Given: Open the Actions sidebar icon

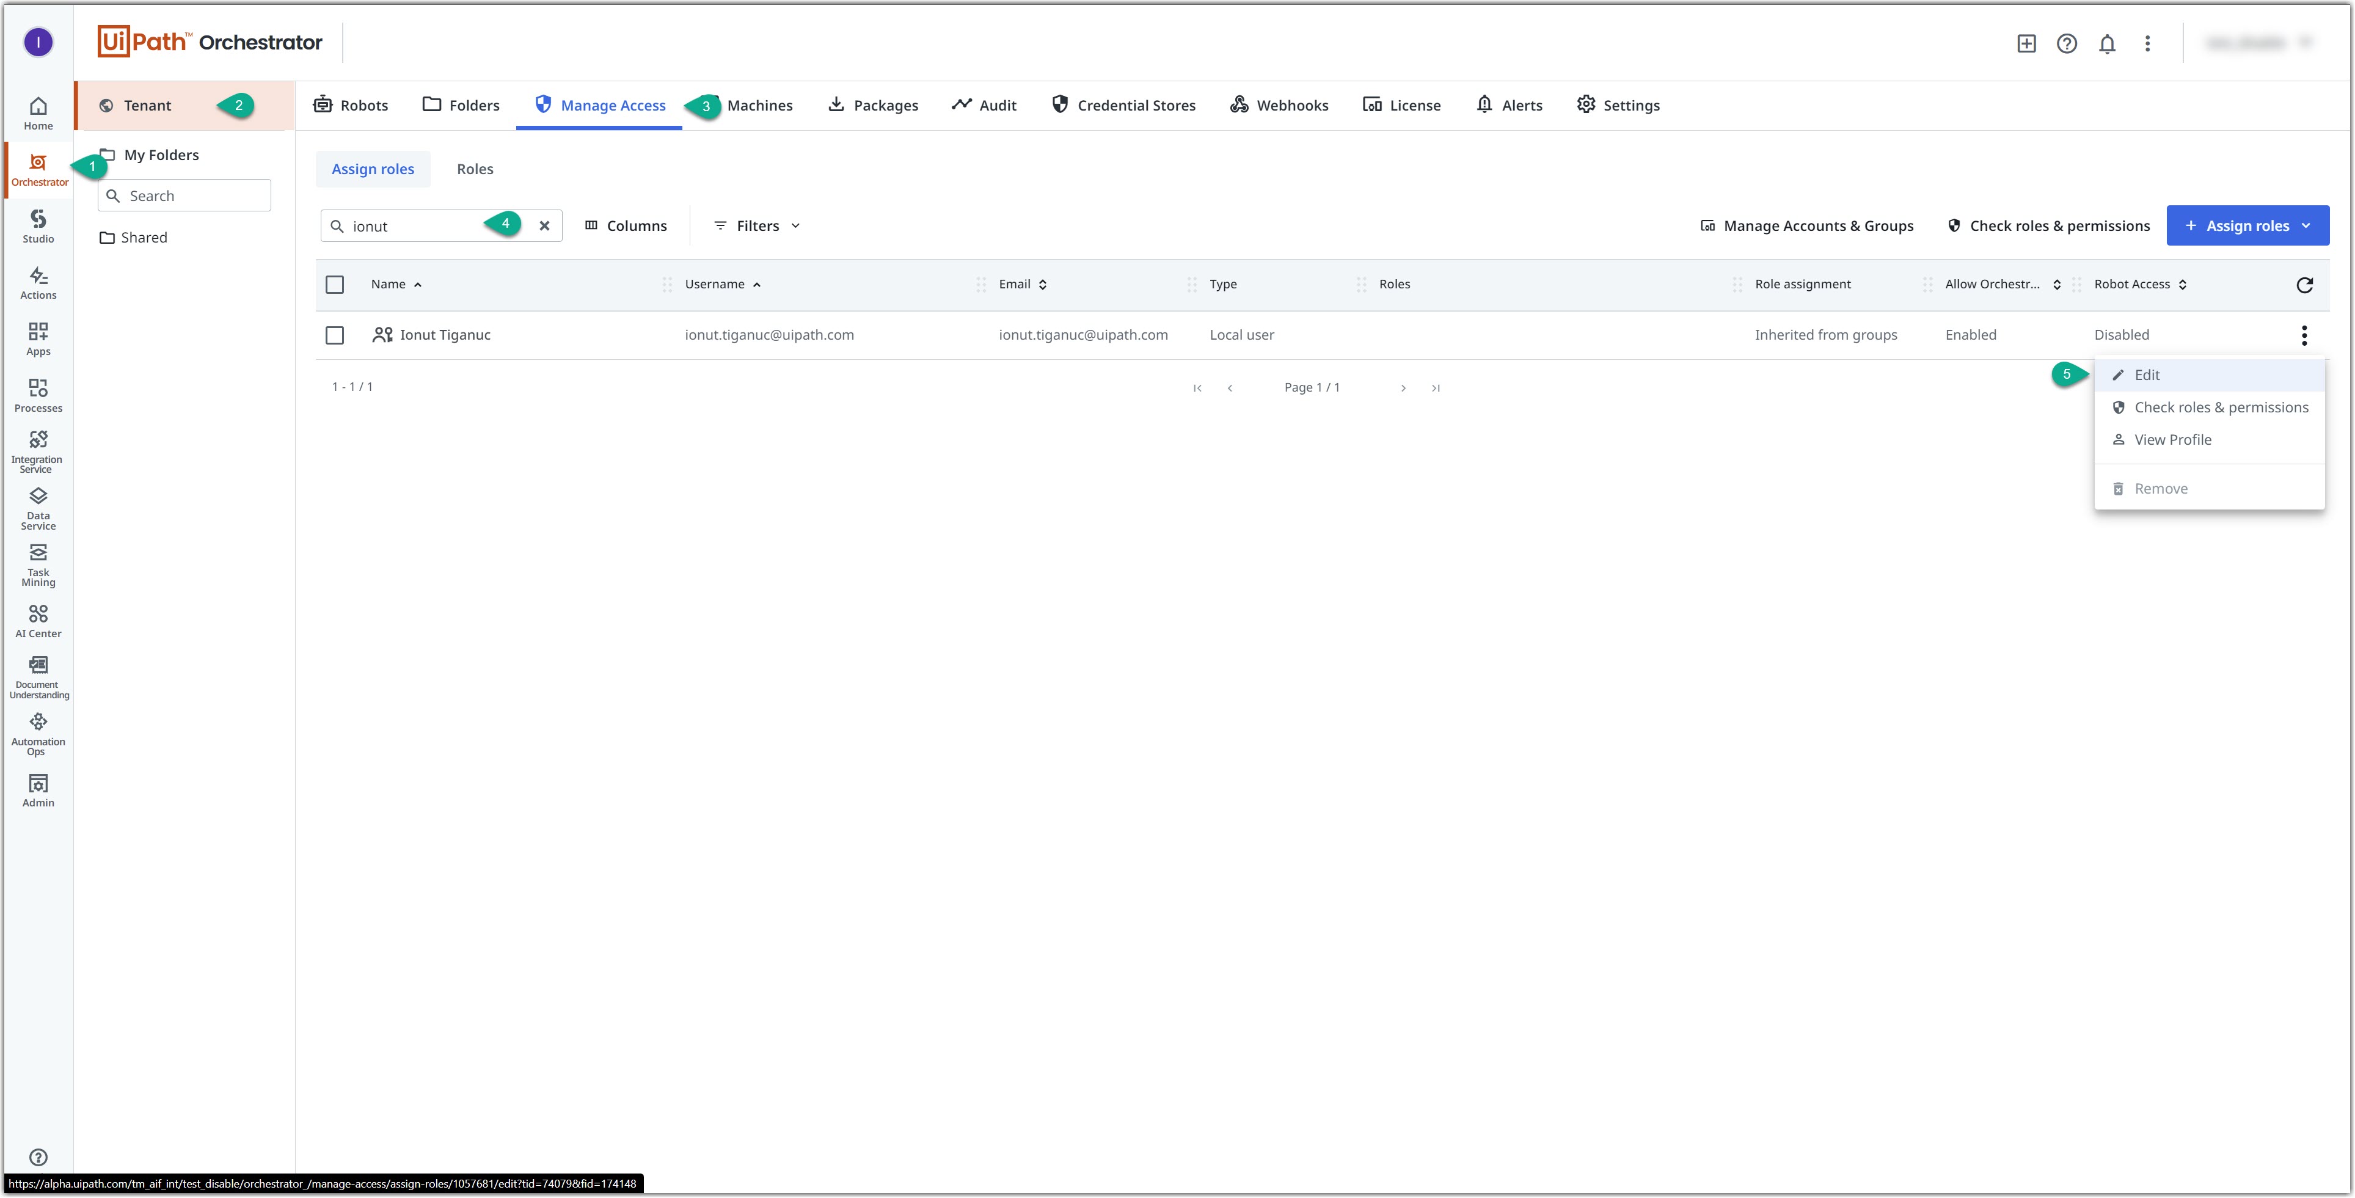Looking at the screenshot, I should [37, 283].
